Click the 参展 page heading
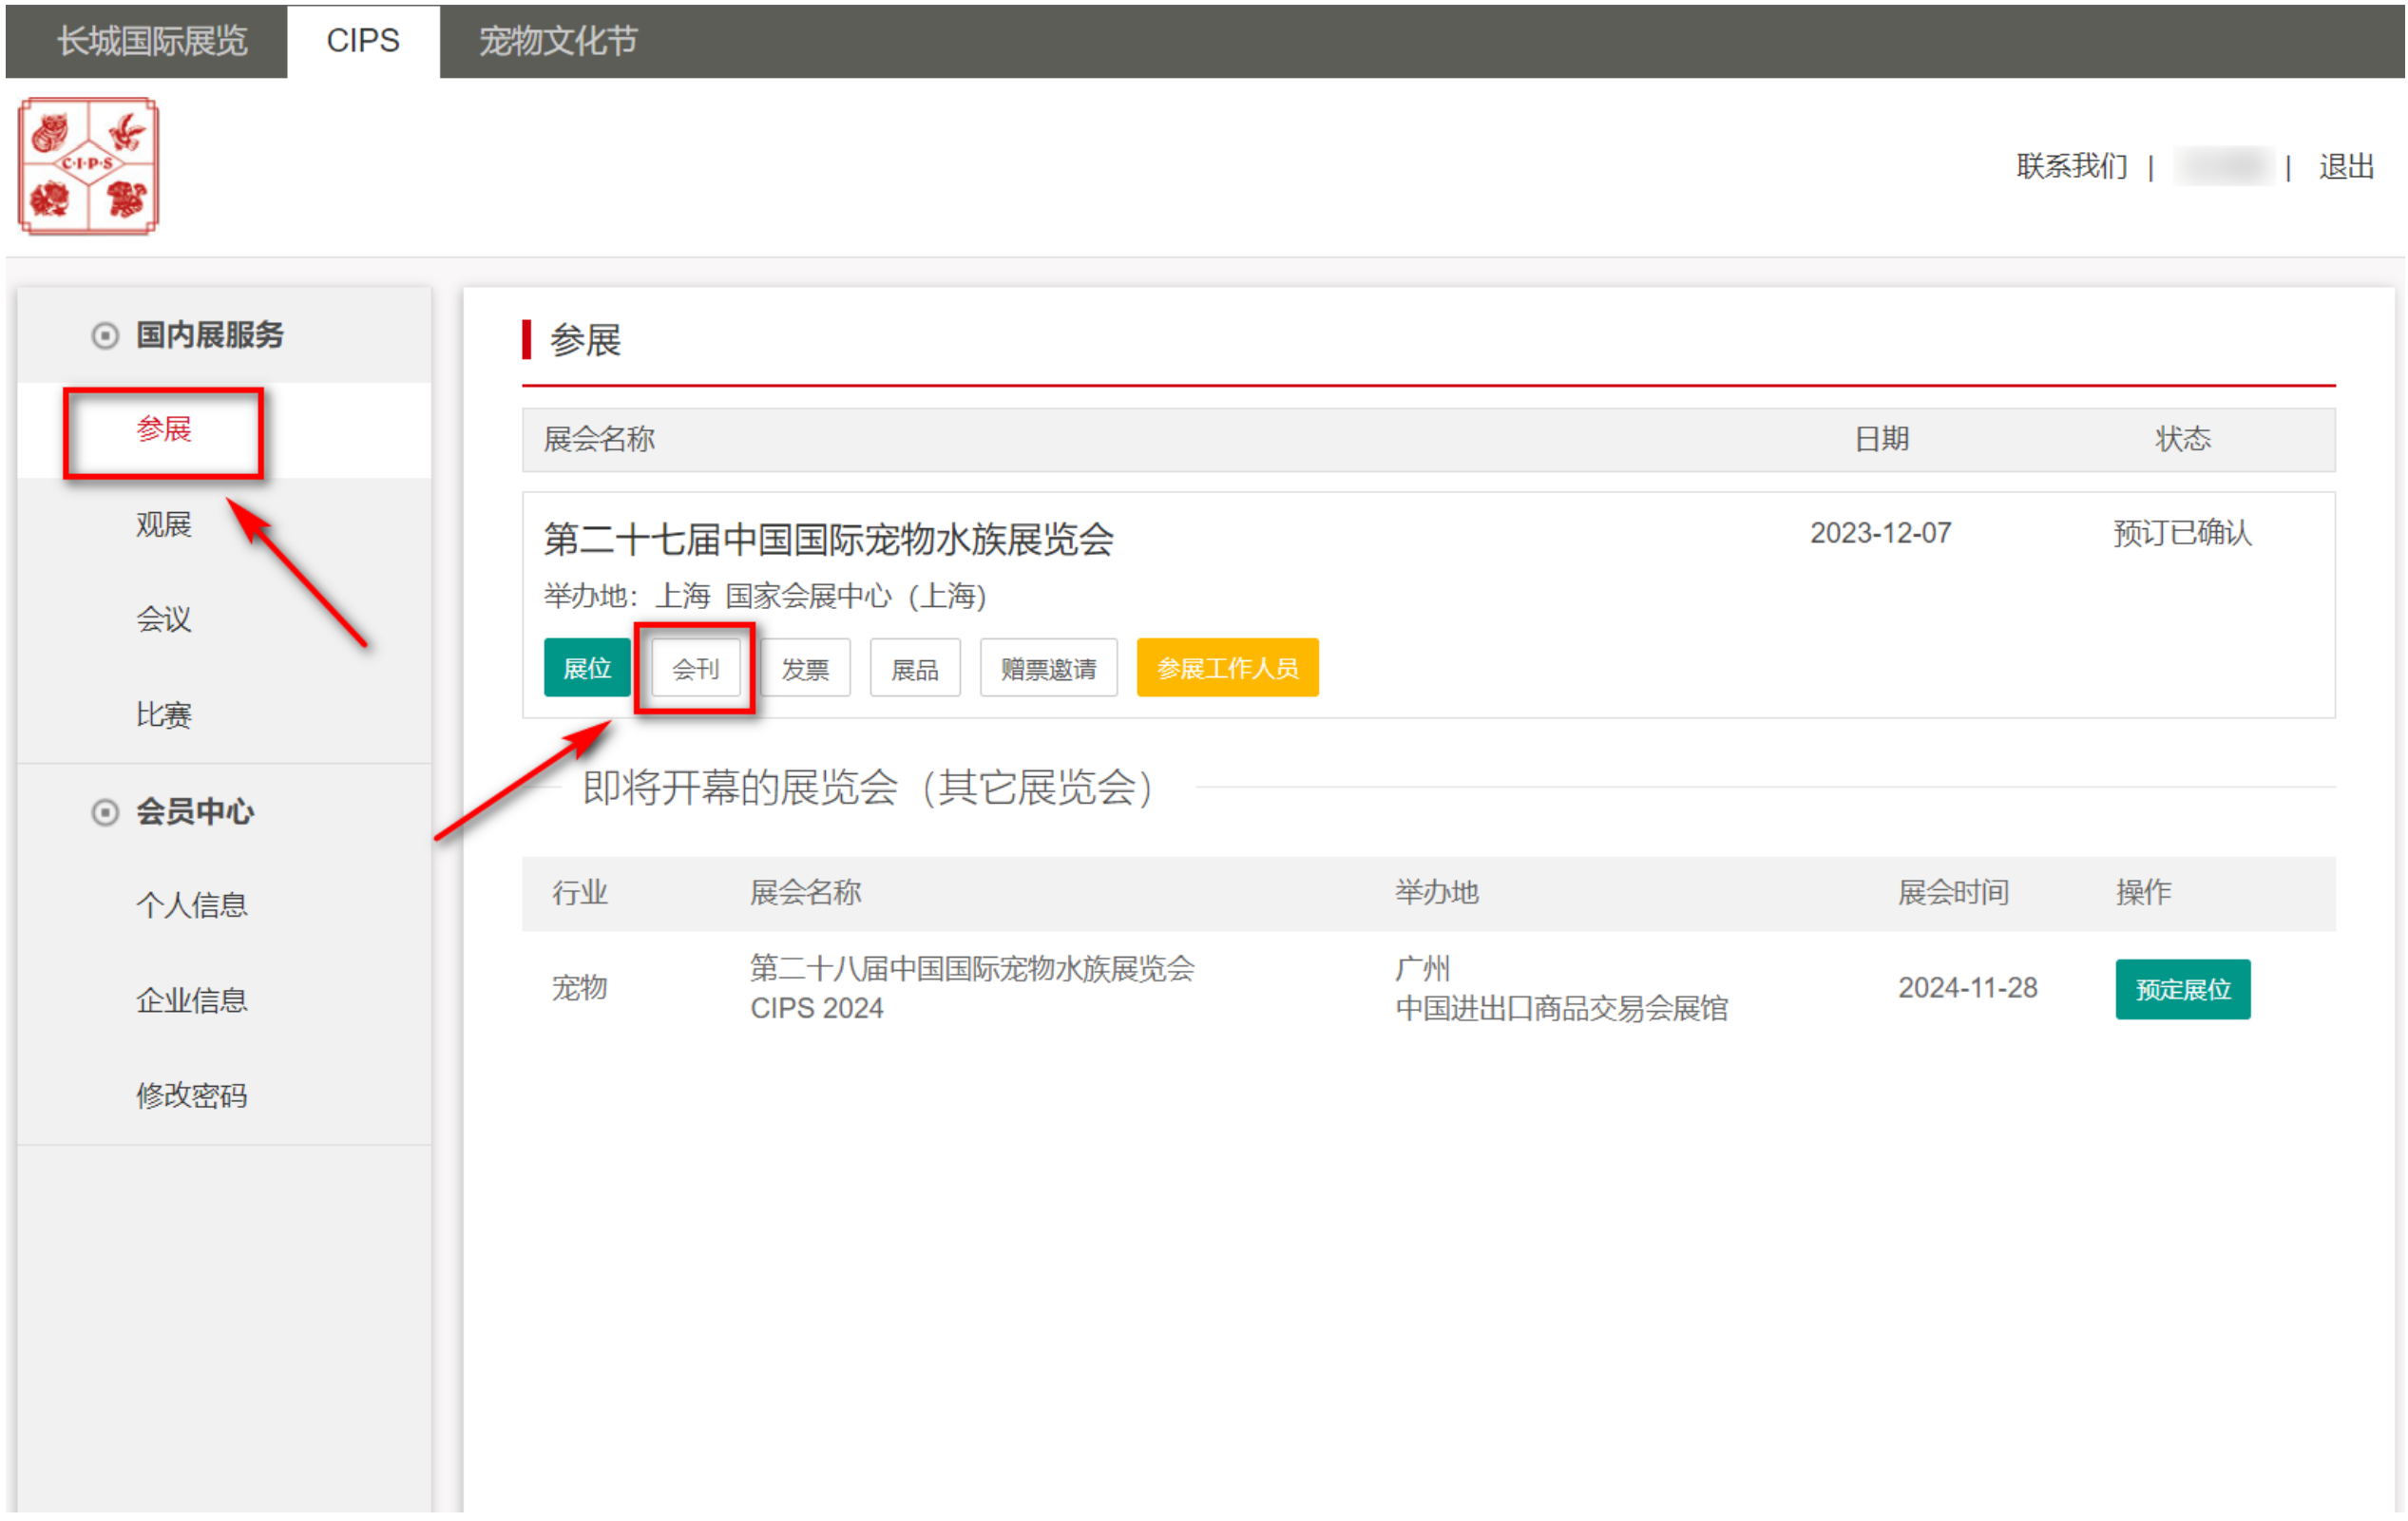 [585, 341]
